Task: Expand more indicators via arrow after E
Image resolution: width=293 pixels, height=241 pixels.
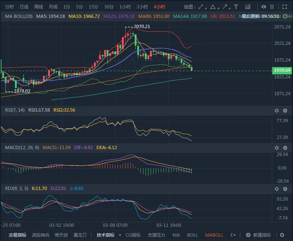Action: click(x=235, y=235)
